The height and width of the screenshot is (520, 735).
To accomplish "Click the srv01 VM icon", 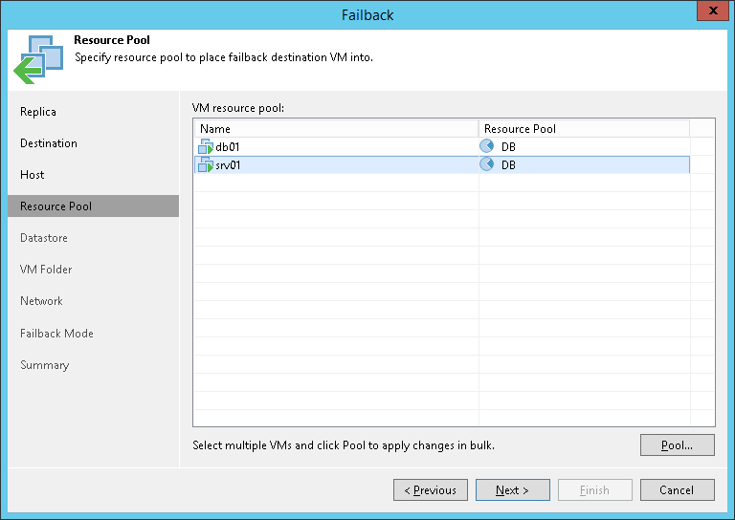I will click(206, 164).
